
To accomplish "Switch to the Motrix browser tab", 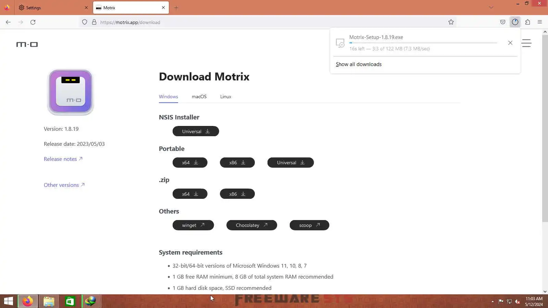I will pyautogui.click(x=131, y=8).
